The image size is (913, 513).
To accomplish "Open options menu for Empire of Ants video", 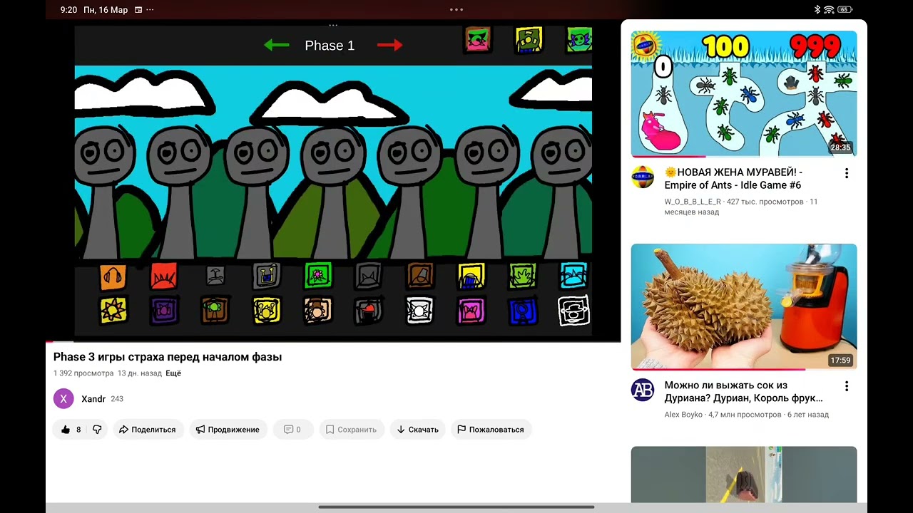I will coord(847,173).
